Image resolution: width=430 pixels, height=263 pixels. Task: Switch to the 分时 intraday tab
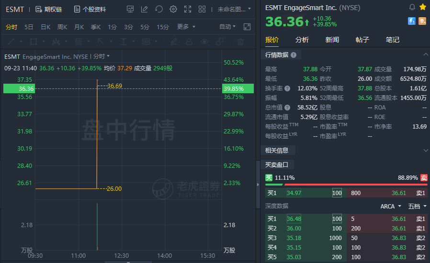(11, 27)
